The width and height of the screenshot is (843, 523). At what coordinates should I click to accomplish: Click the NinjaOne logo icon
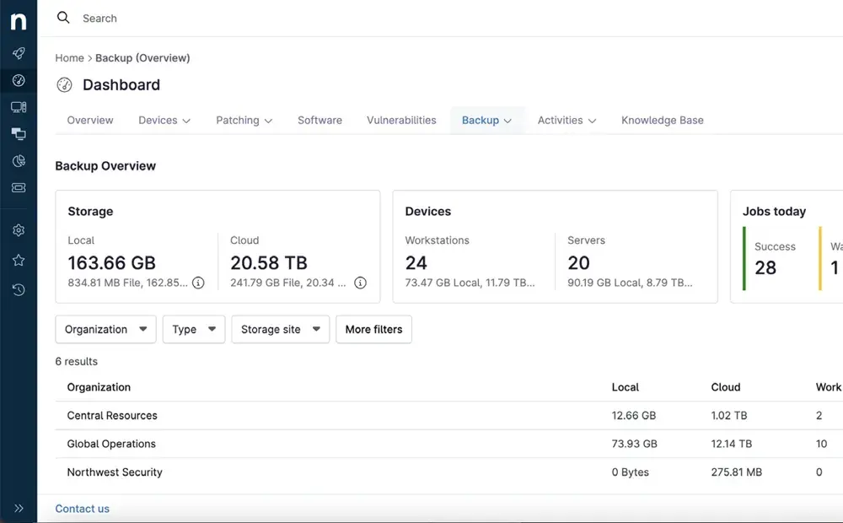(x=19, y=22)
